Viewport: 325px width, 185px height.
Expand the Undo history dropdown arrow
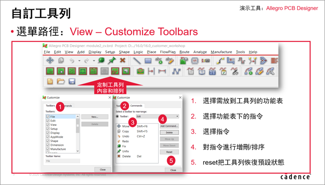click(79, 60)
